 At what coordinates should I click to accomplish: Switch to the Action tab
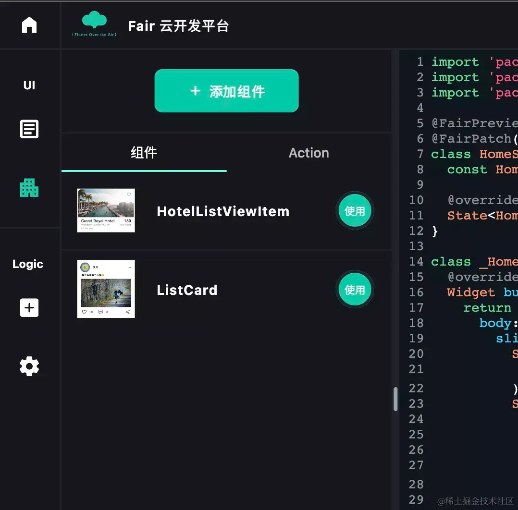[309, 153]
